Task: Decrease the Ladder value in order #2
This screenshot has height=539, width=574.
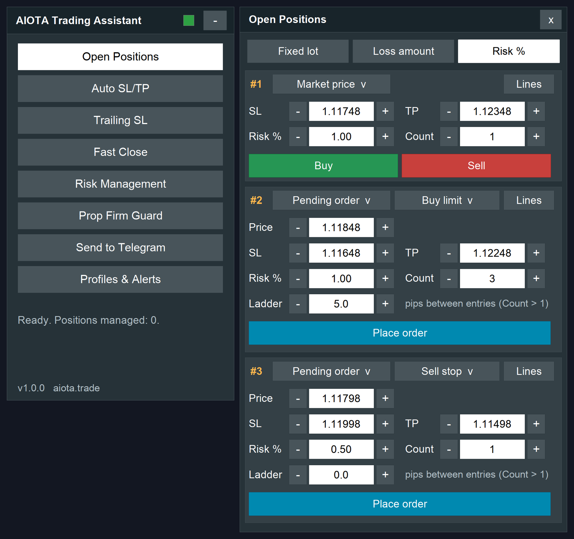Action: tap(298, 304)
